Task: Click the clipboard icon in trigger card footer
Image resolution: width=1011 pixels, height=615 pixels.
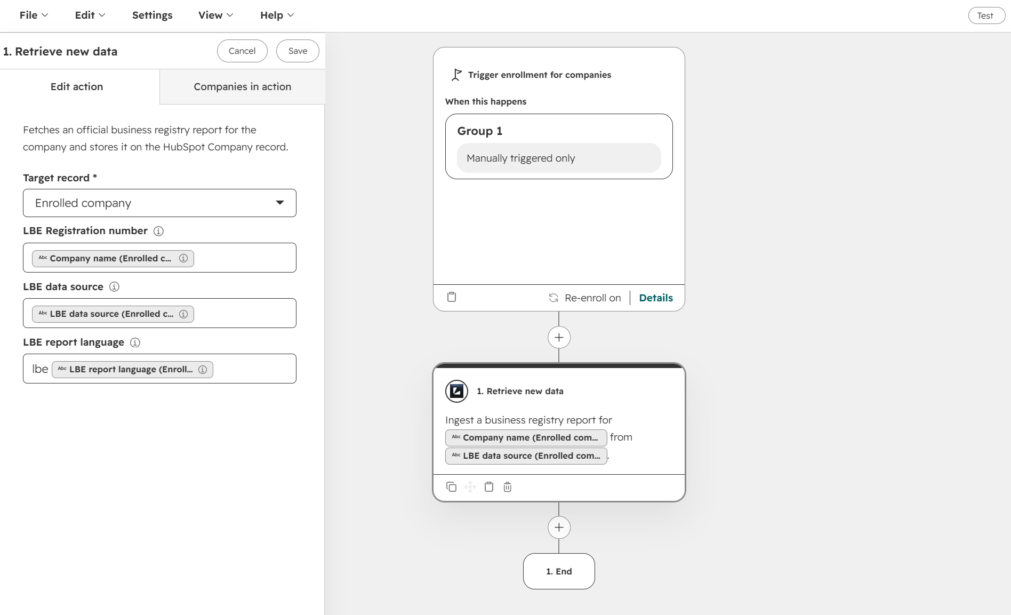Action: (x=452, y=297)
